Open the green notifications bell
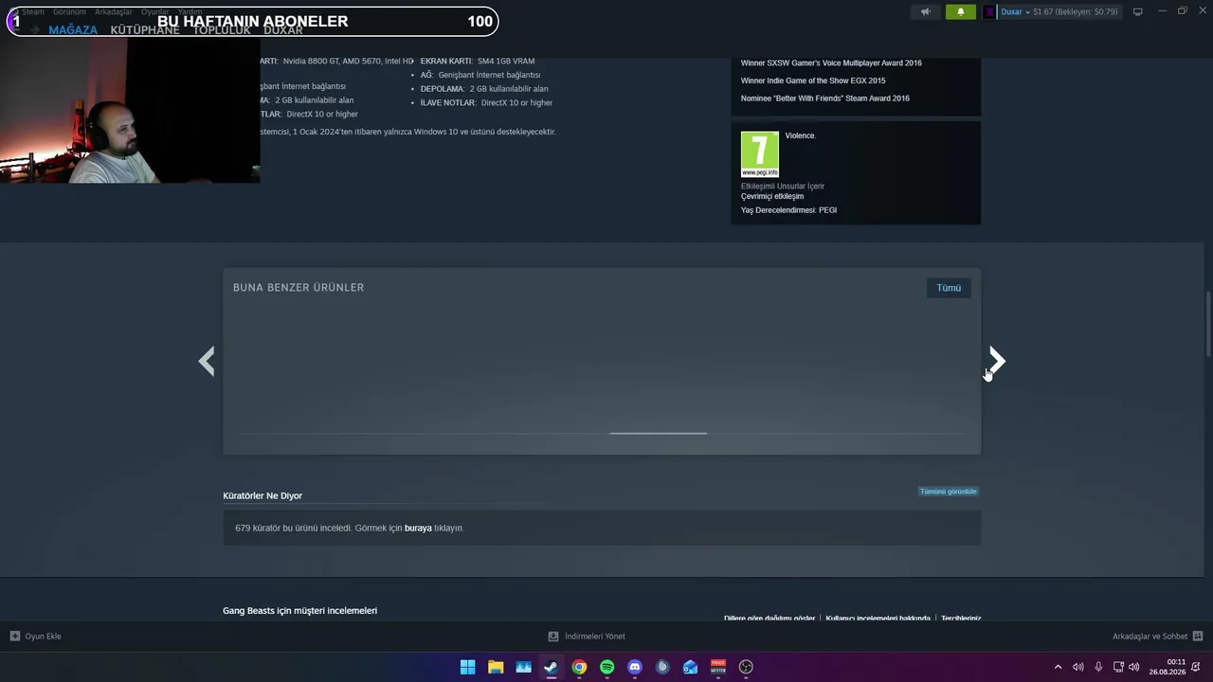The width and height of the screenshot is (1213, 682). [x=960, y=12]
